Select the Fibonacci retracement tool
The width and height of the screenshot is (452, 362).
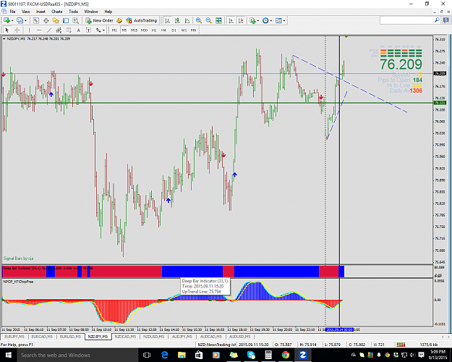point(69,30)
